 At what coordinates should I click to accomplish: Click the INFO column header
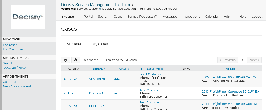click(x=187, y=69)
